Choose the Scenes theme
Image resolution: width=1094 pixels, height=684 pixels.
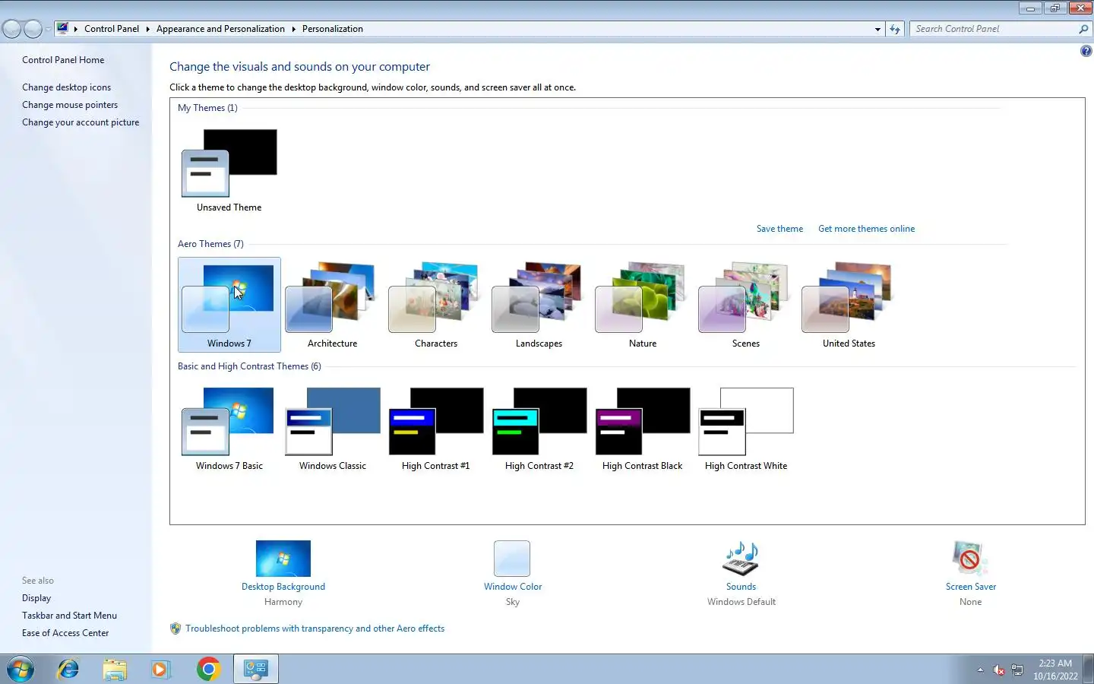(745, 304)
